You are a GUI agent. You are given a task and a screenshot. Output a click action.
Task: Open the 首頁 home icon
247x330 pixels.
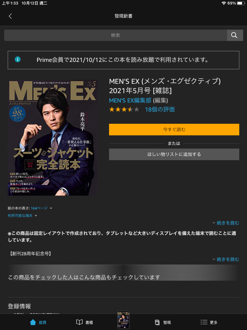[33, 322]
